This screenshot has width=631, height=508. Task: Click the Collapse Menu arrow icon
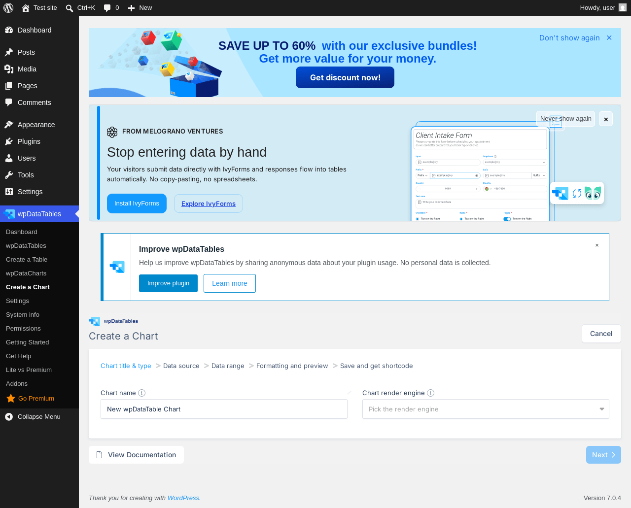coord(9,417)
